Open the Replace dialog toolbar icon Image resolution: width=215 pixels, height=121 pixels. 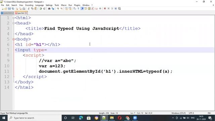[53, 9]
